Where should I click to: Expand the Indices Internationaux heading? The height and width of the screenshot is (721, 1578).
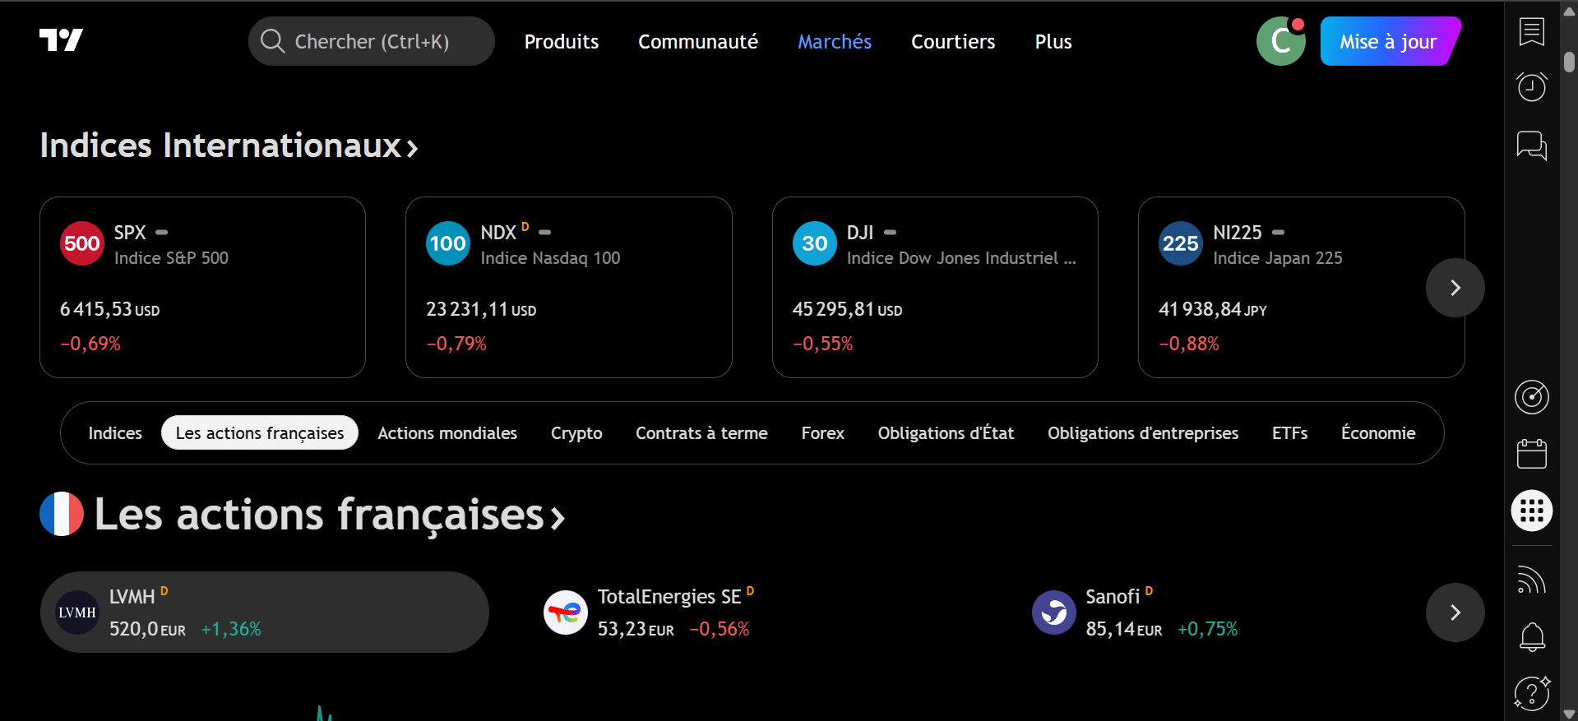(x=229, y=146)
